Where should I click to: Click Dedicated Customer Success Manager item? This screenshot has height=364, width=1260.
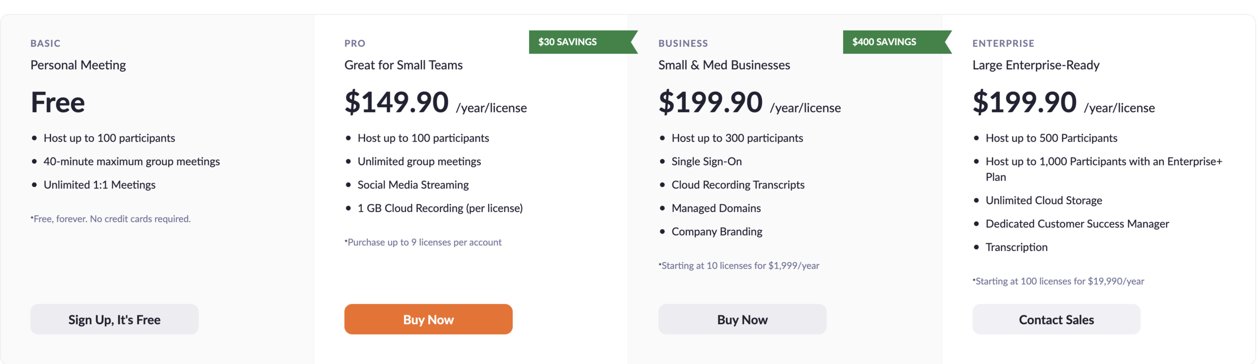(x=1077, y=223)
